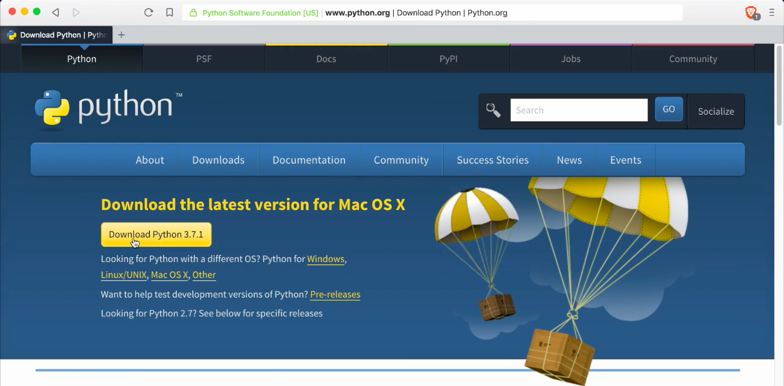Open the Windows download link
784x386 pixels.
point(326,259)
